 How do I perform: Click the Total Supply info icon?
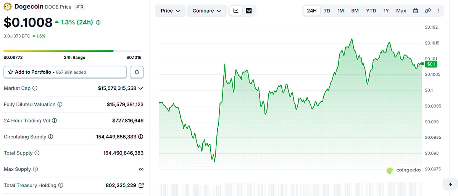tap(37, 153)
